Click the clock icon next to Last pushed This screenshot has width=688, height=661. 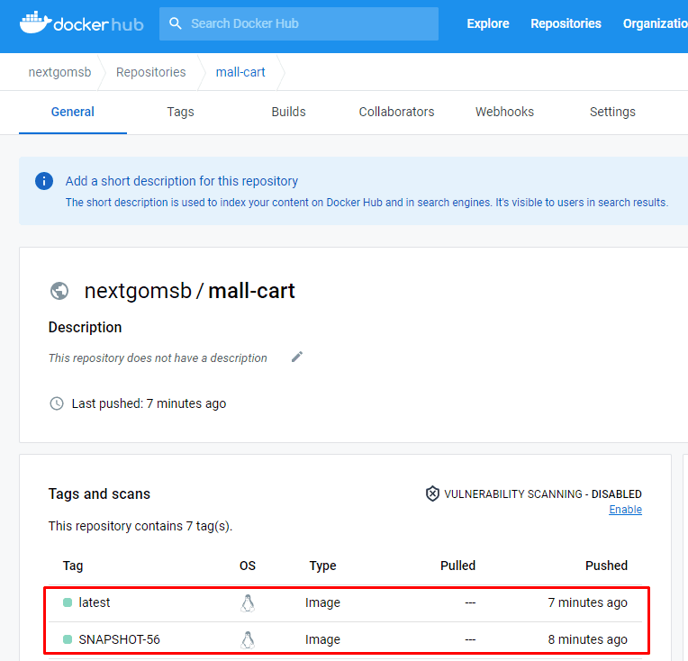[57, 403]
